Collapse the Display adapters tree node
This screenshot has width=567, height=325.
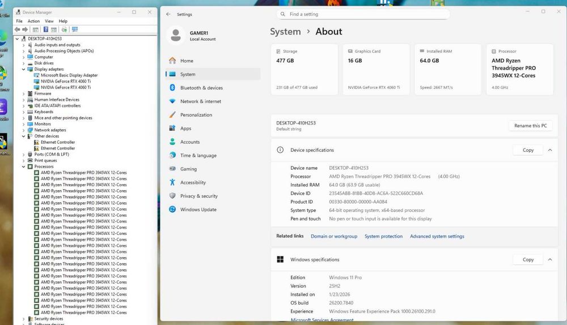pos(24,69)
